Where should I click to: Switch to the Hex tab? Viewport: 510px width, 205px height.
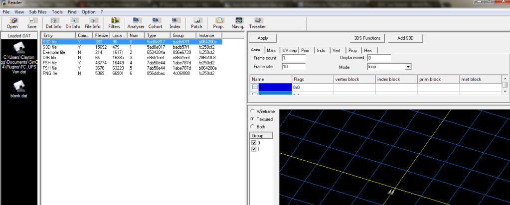368,51
